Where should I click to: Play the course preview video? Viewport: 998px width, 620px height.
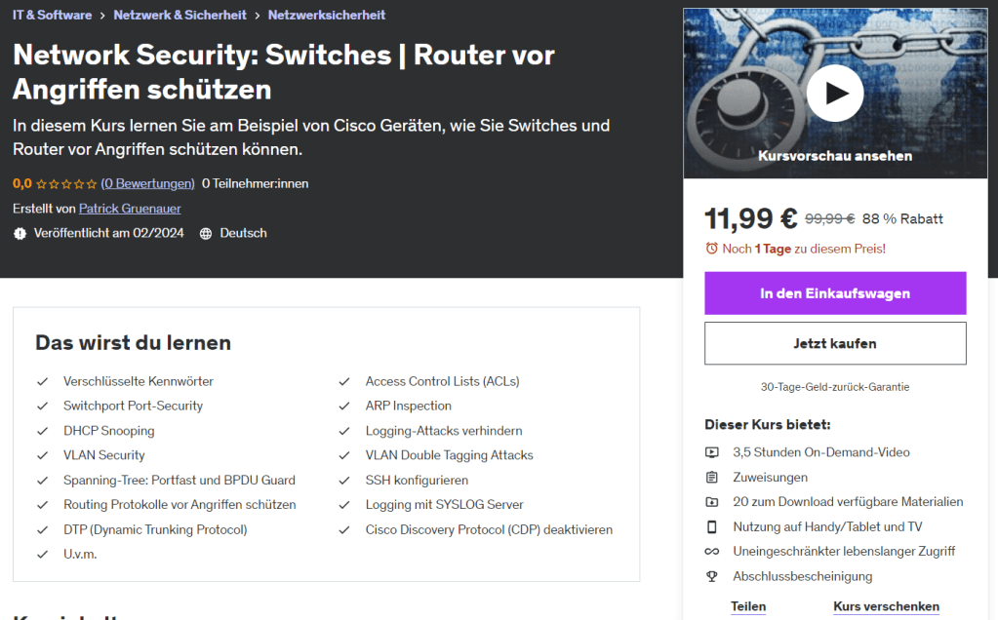click(834, 94)
